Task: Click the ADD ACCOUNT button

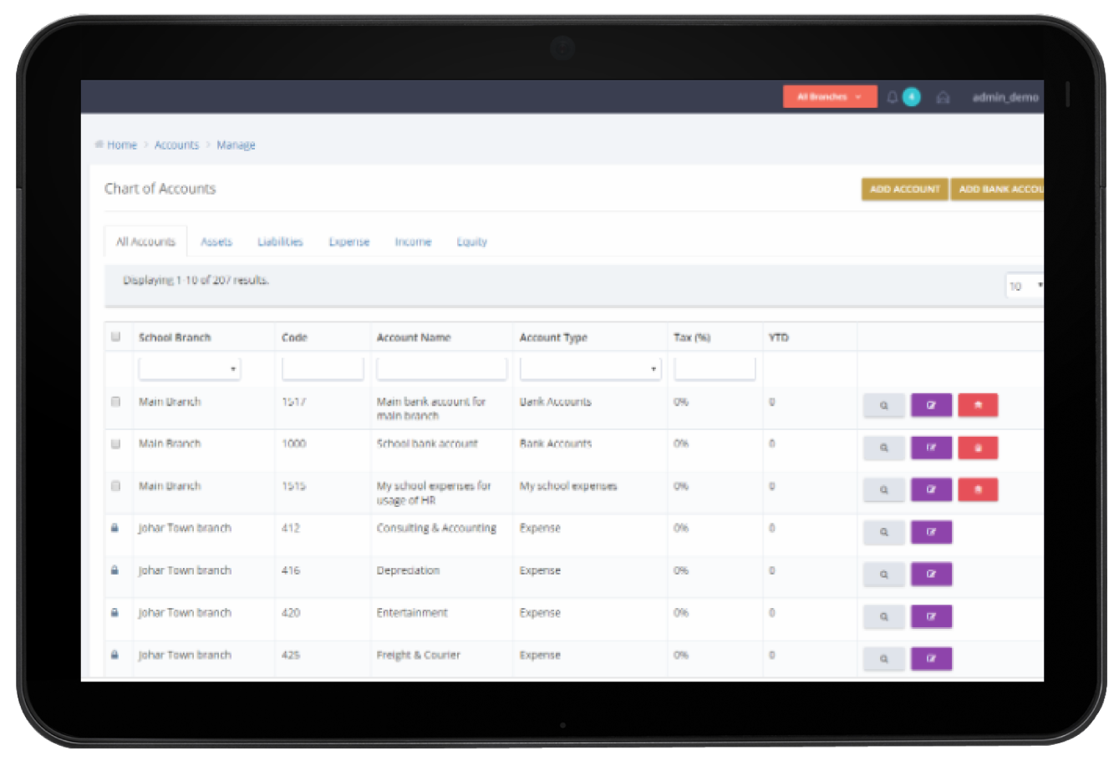Action: coord(904,190)
